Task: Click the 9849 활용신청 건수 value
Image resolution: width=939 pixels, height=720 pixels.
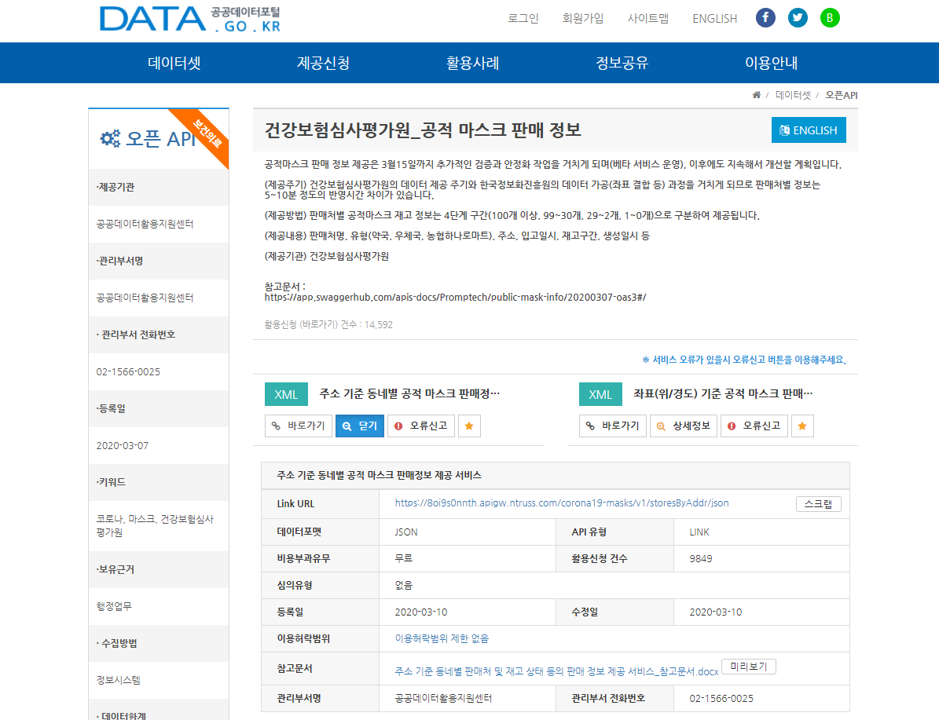Action: [701, 558]
